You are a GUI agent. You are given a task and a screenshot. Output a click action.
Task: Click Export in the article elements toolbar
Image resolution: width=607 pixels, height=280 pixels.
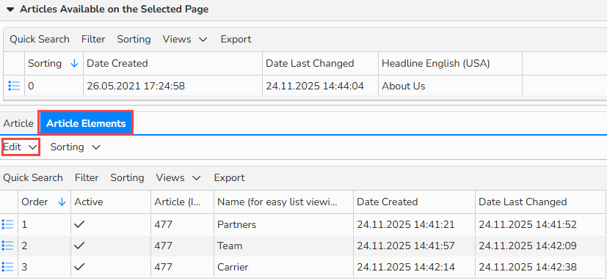(230, 178)
